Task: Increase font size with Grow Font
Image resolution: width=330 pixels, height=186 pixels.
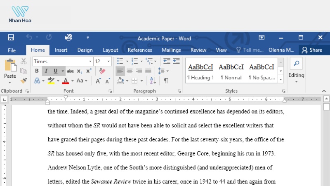Action: [98, 81]
